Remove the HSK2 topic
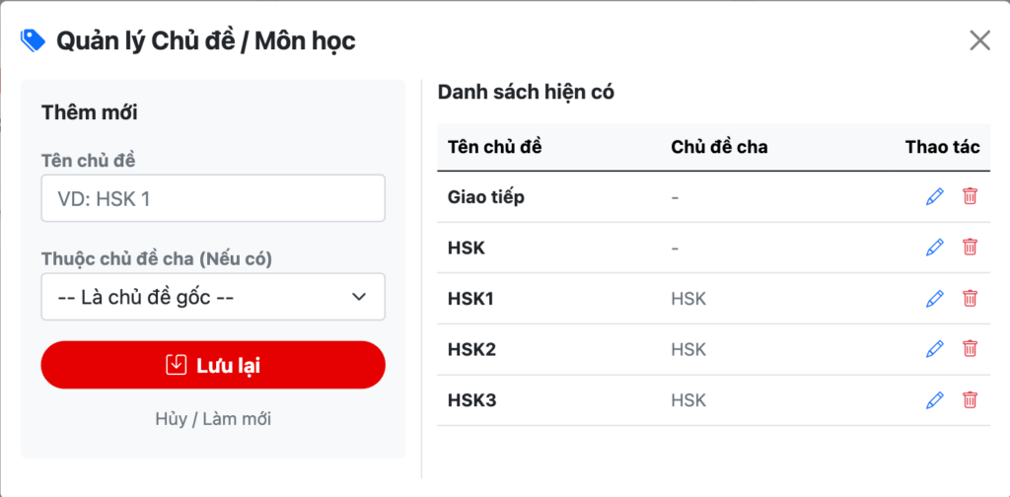1010x497 pixels. (970, 349)
